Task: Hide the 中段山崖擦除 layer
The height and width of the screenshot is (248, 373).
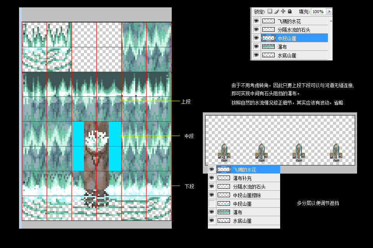Action: click(x=211, y=195)
